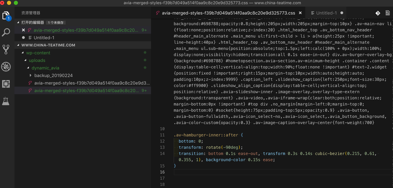Image resolution: width=393 pixels, height=188 pixels.
Task: Click line number 16 in the gutter
Action: 162,172
